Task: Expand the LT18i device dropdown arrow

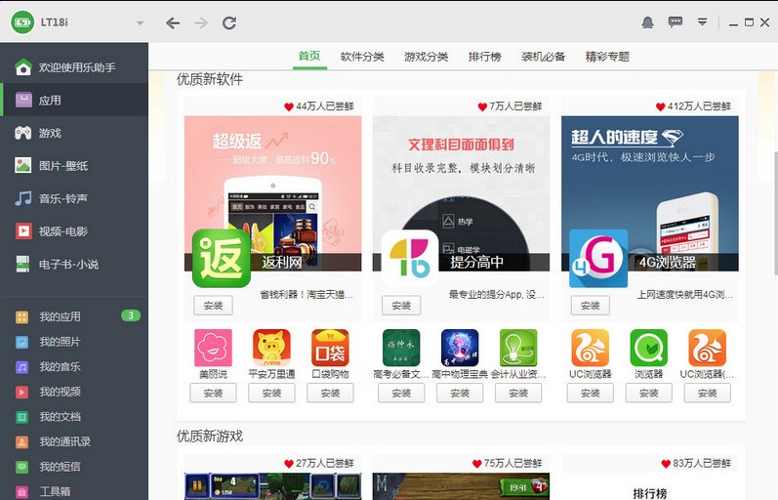Action: (x=140, y=22)
